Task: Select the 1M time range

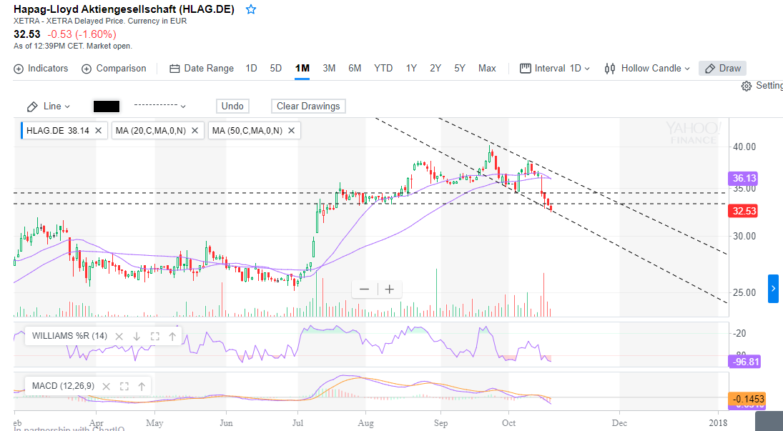Action: [x=302, y=69]
